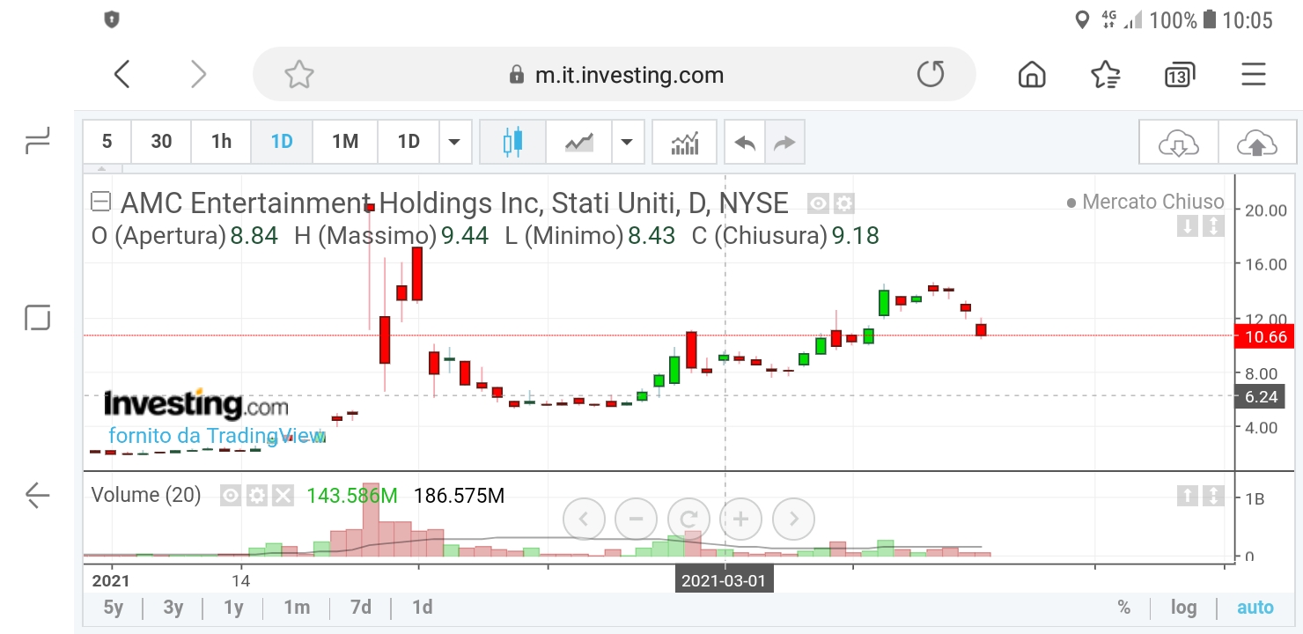
Task: Load a saved chart layout from cloud
Action: pos(1179,142)
